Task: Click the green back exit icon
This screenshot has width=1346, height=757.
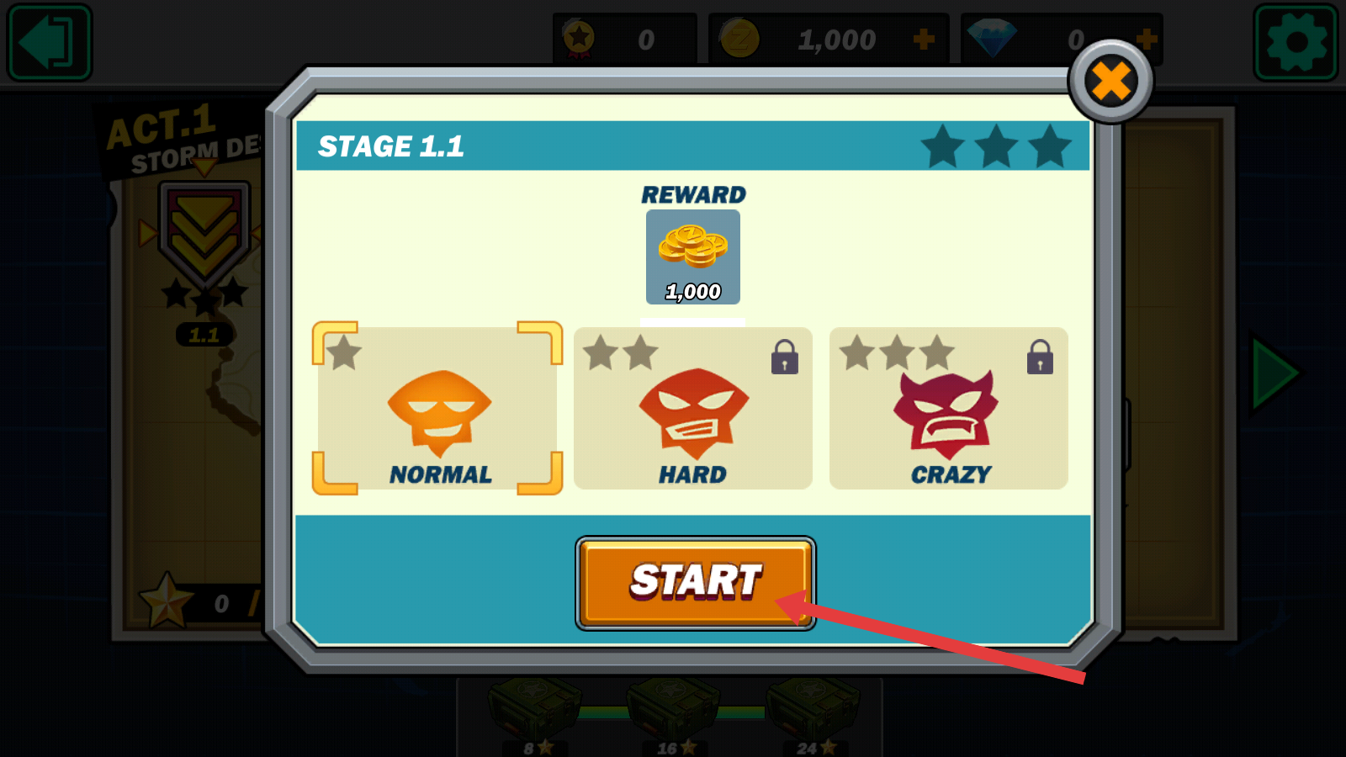Action: click(x=50, y=42)
